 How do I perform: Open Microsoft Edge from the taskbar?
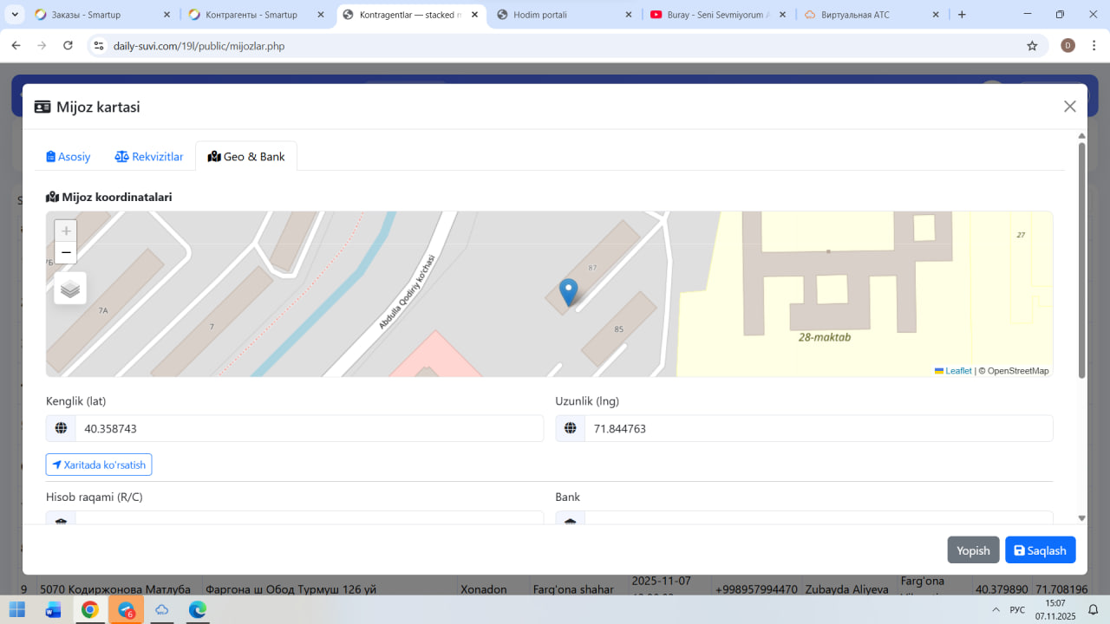[x=198, y=609]
